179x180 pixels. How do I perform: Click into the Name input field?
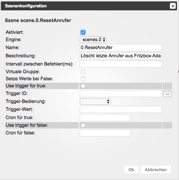pos(121,48)
